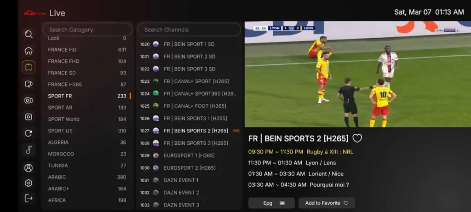471x212 pixels.
Task: Play channel 1031 DAZN EVENT 1
Action: pyautogui.click(x=189, y=180)
